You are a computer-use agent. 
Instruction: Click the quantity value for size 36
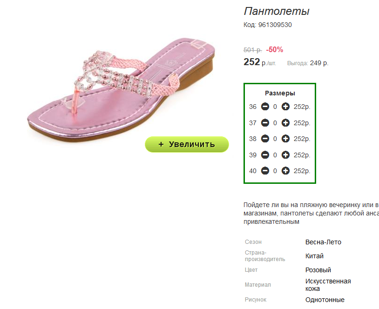coord(275,107)
